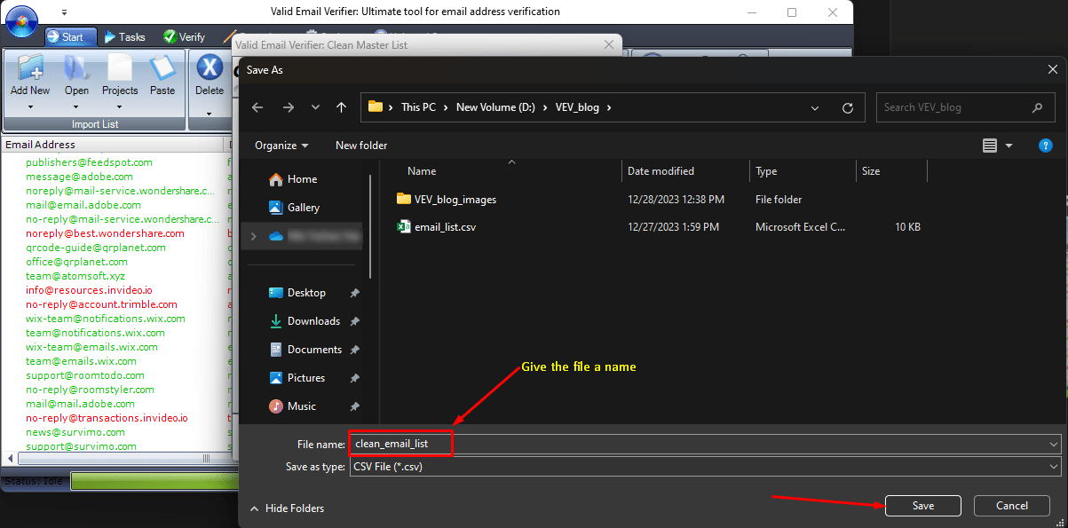This screenshot has height=528, width=1068.
Task: Go up one folder level arrow
Action: pyautogui.click(x=342, y=107)
